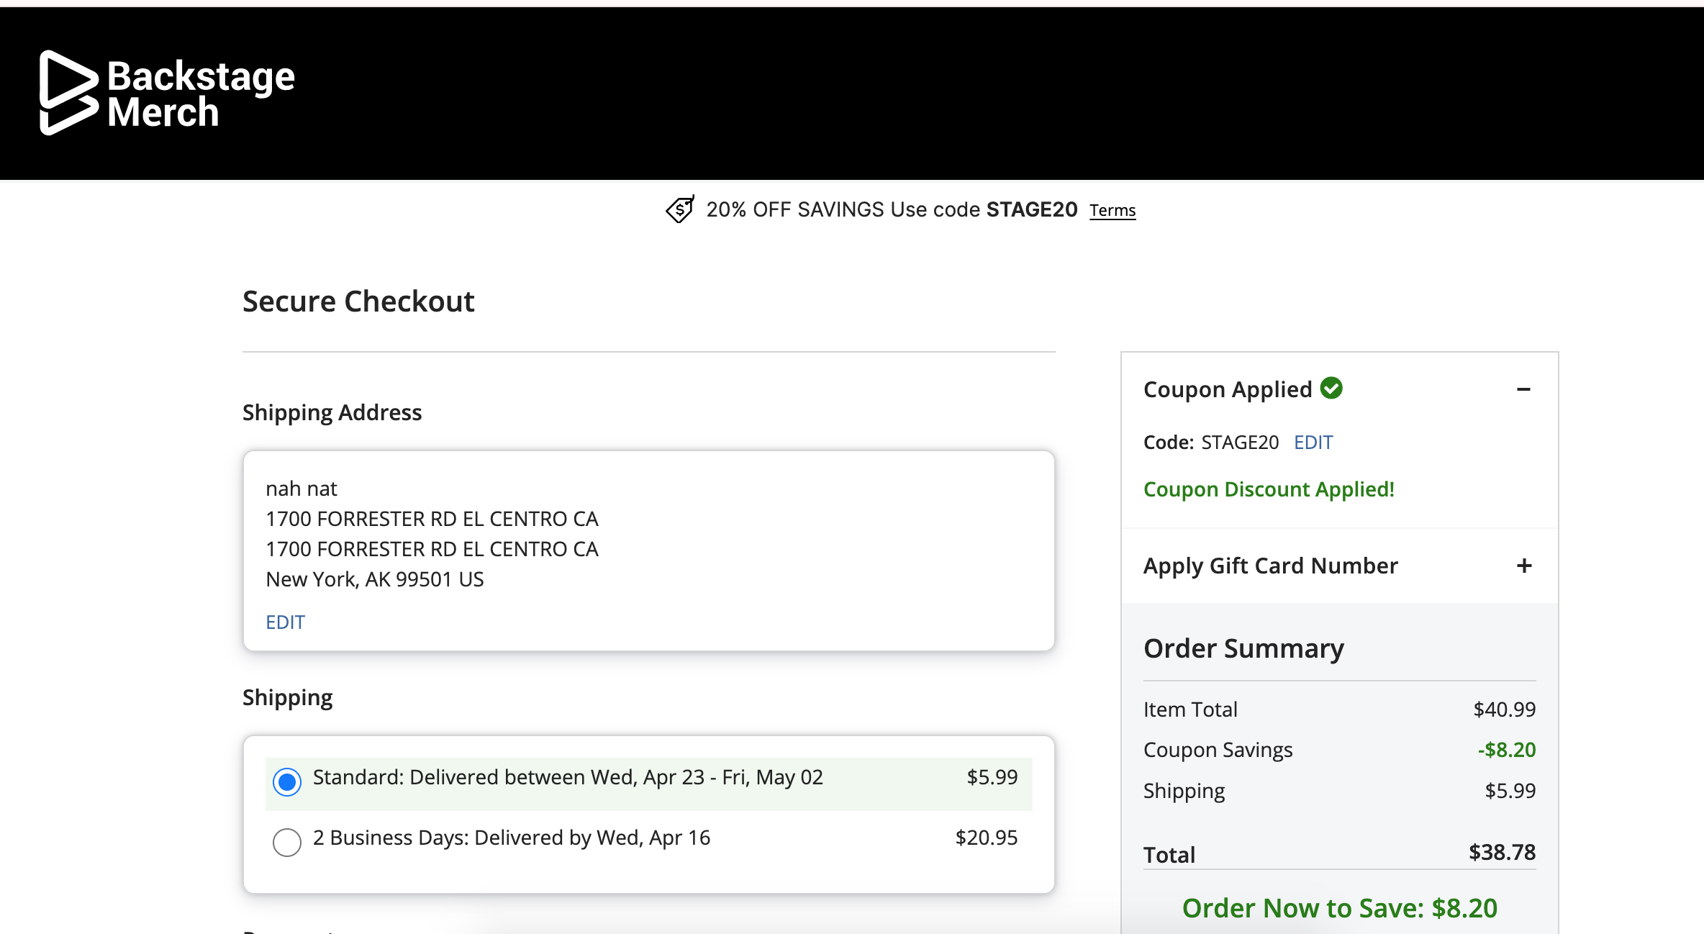Screen dimensions: 1704x934
Task: Edit the shipping address
Action: pos(285,622)
